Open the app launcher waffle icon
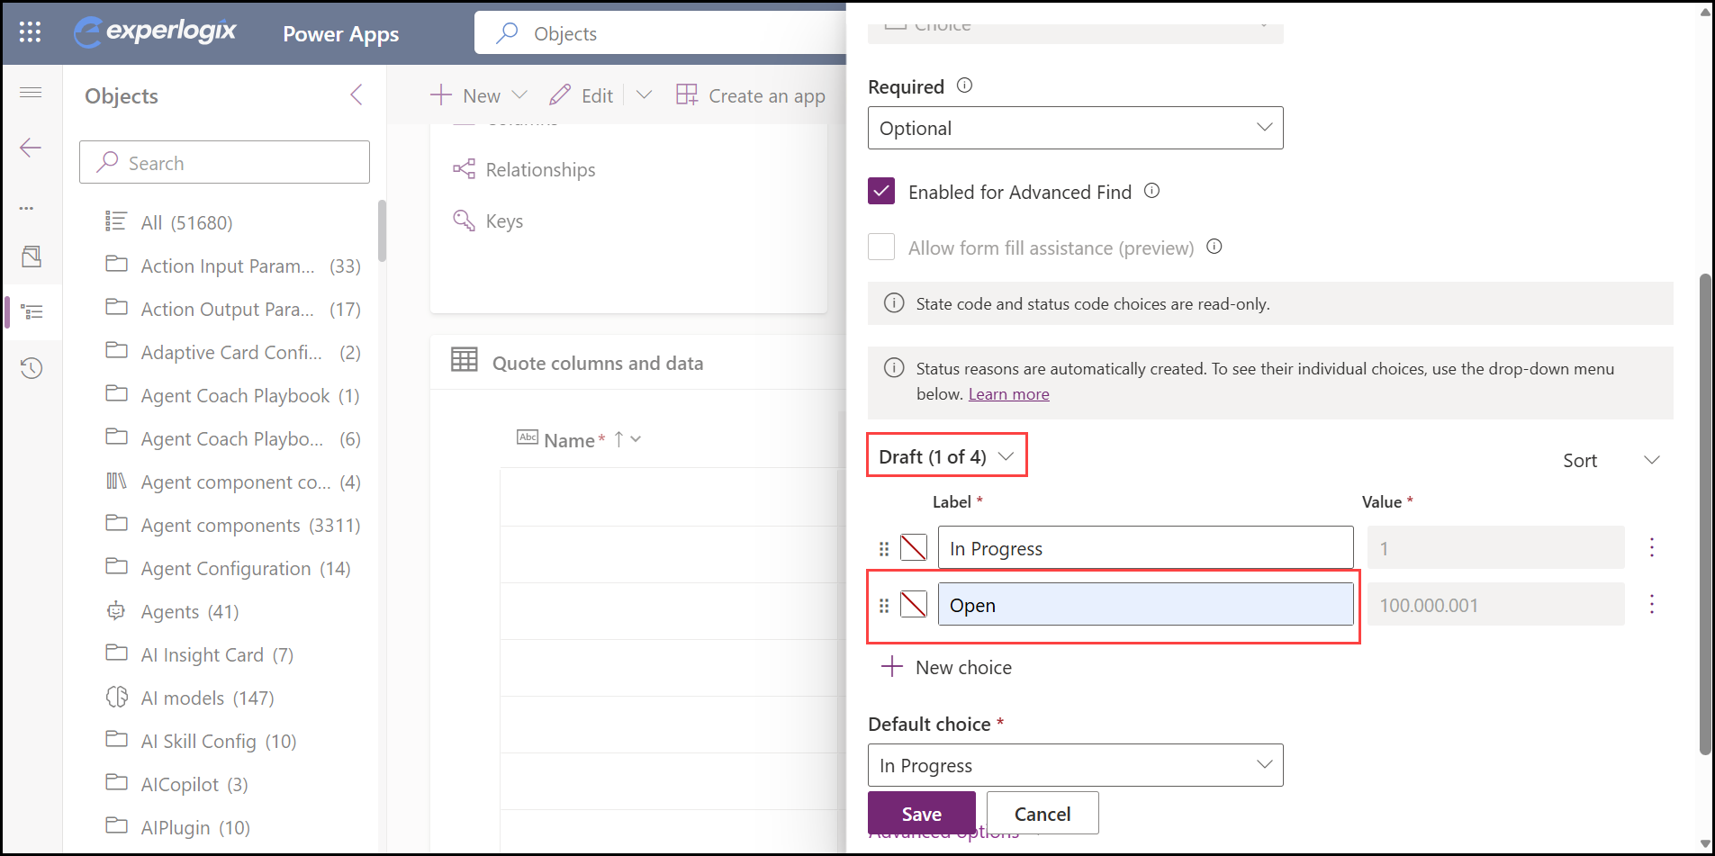 30,32
